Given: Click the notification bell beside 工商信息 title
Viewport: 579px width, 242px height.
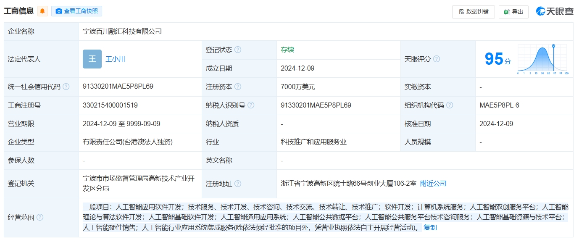Looking at the screenshot, I should [42, 11].
